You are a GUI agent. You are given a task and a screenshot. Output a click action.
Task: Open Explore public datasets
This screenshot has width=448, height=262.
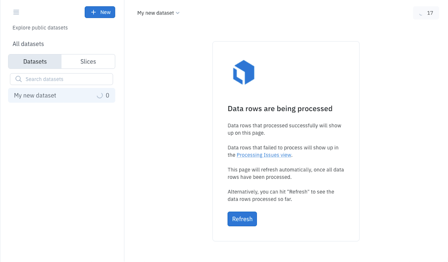point(40,28)
